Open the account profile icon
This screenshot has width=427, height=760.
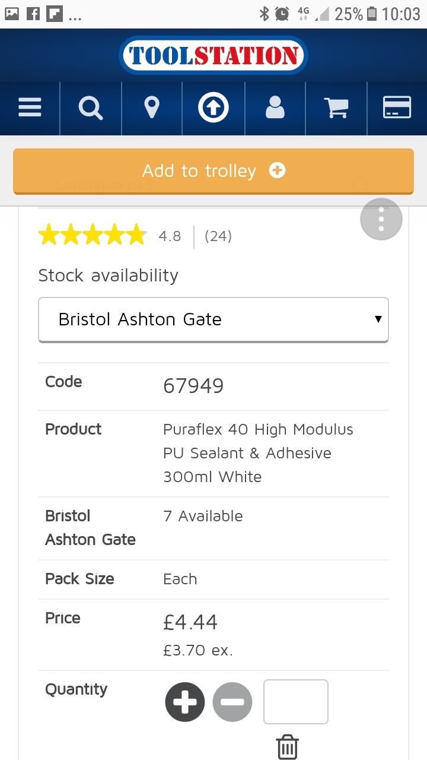(x=275, y=108)
